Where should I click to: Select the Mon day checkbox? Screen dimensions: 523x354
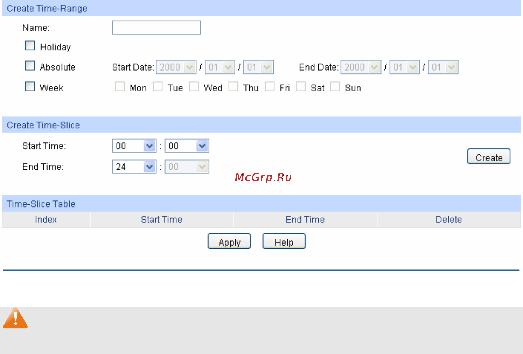[120, 87]
